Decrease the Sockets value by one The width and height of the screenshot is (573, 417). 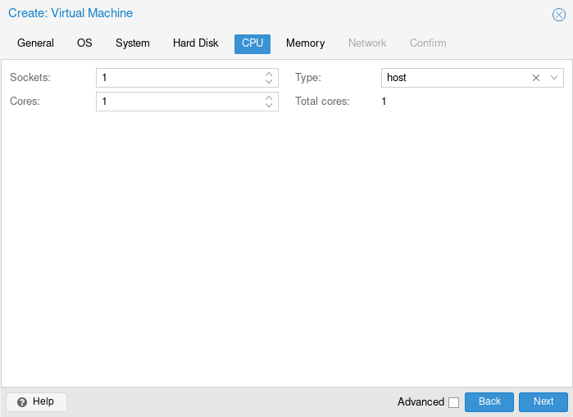269,82
